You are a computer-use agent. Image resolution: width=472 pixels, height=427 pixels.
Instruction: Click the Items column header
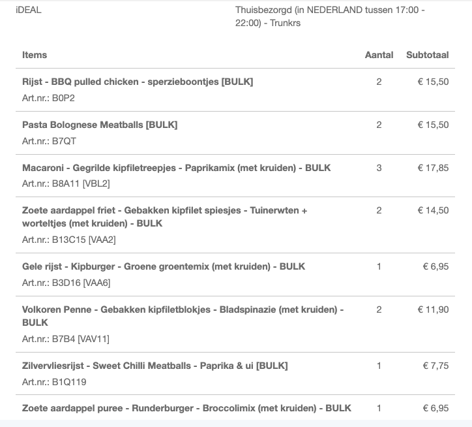coord(35,55)
